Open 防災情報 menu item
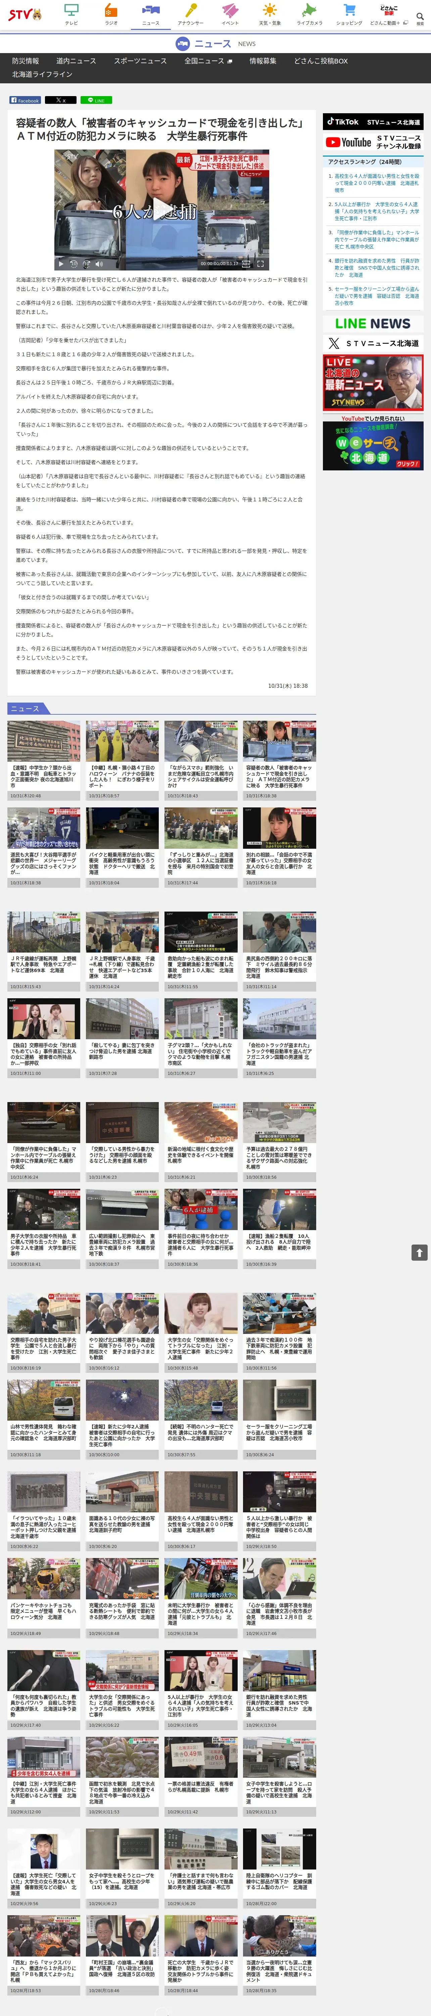431x2016 pixels. pos(25,61)
